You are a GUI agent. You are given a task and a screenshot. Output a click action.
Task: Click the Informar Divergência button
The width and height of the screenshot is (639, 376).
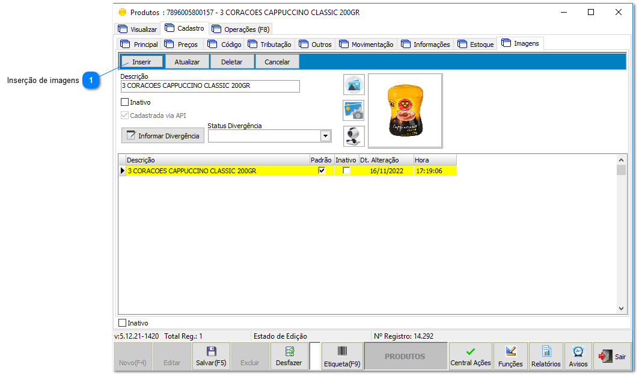pyautogui.click(x=162, y=135)
